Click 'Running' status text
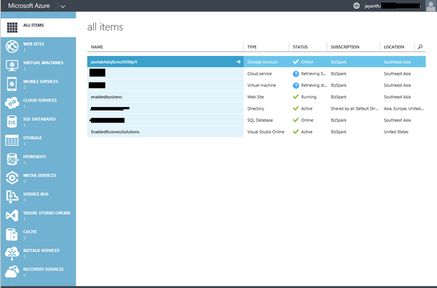Image resolution: width=437 pixels, height=288 pixels. (x=309, y=97)
